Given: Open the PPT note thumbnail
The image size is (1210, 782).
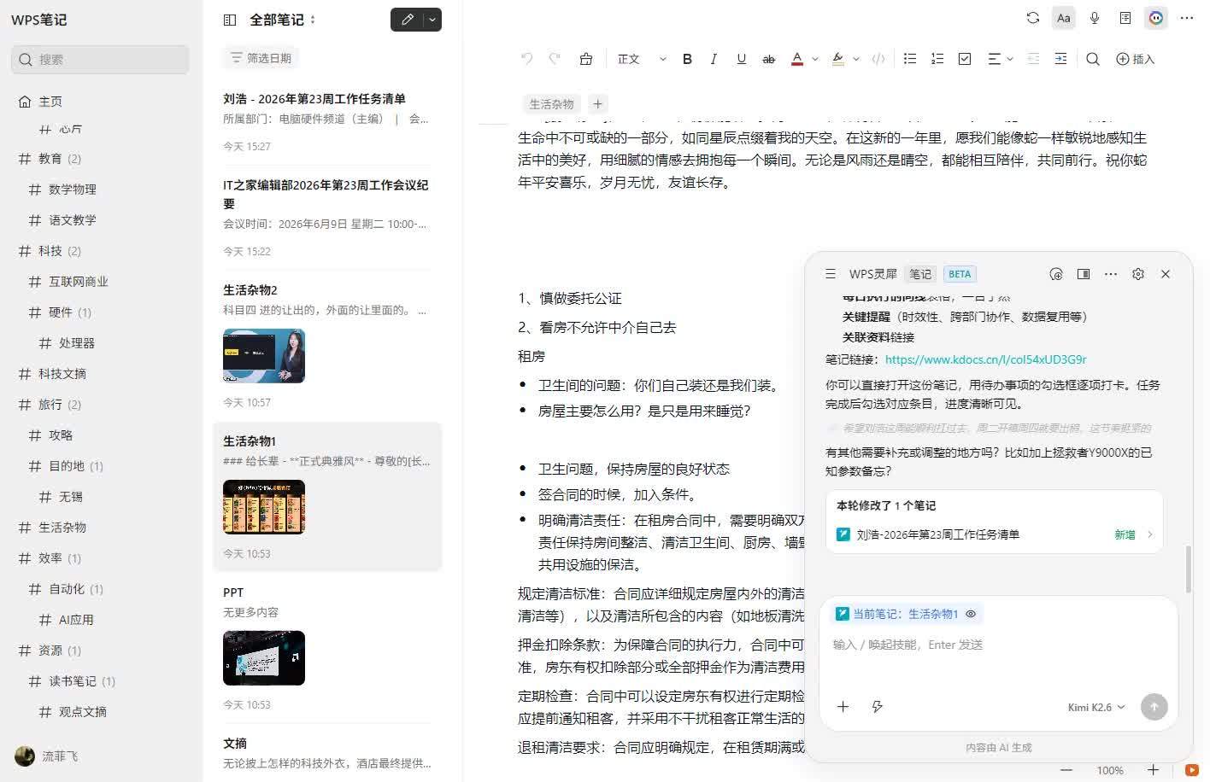Looking at the screenshot, I should (x=264, y=658).
